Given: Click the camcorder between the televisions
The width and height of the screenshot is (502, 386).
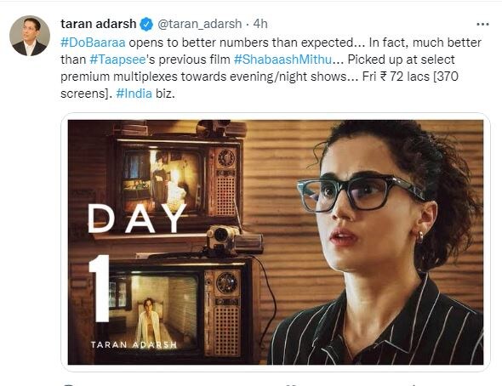Looking at the screenshot, I should pos(234,240).
